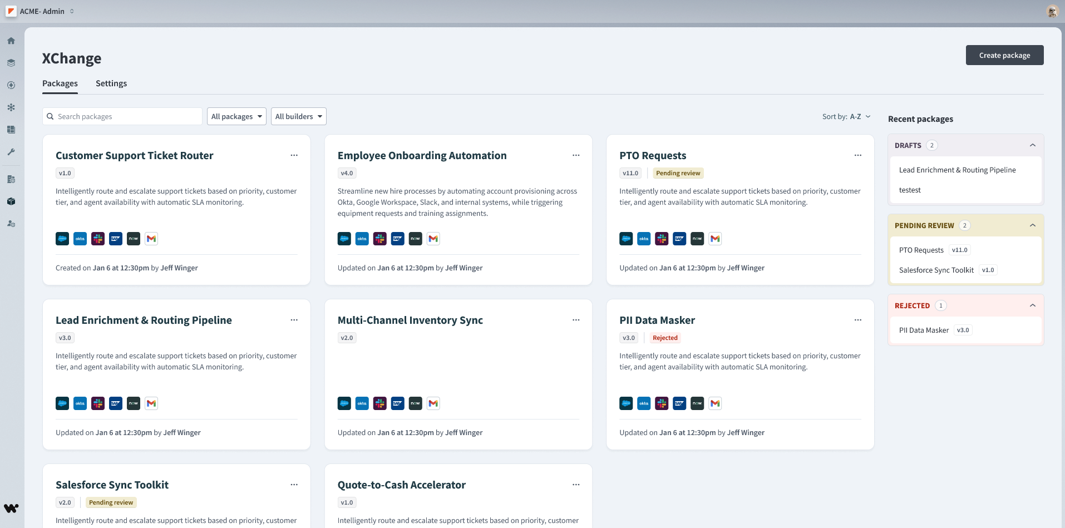Open the All builders filter dropdown
Screen dimensions: 1065x528
(298, 116)
